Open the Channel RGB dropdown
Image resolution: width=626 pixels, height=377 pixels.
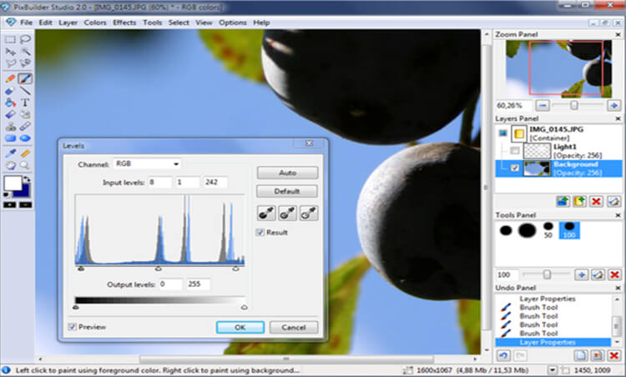pos(147,163)
